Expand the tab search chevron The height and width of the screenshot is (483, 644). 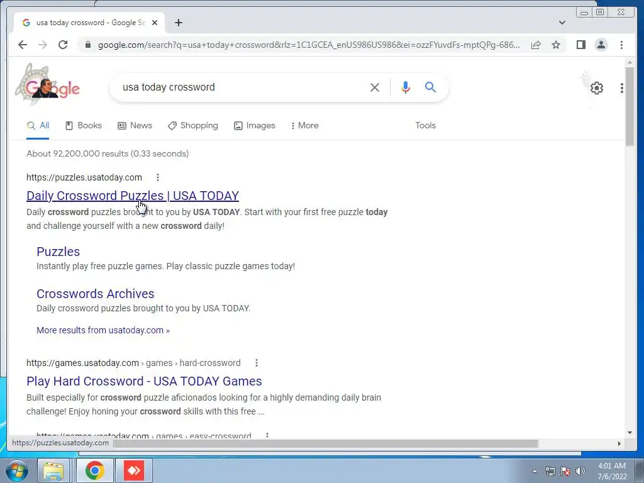pyautogui.click(x=562, y=23)
